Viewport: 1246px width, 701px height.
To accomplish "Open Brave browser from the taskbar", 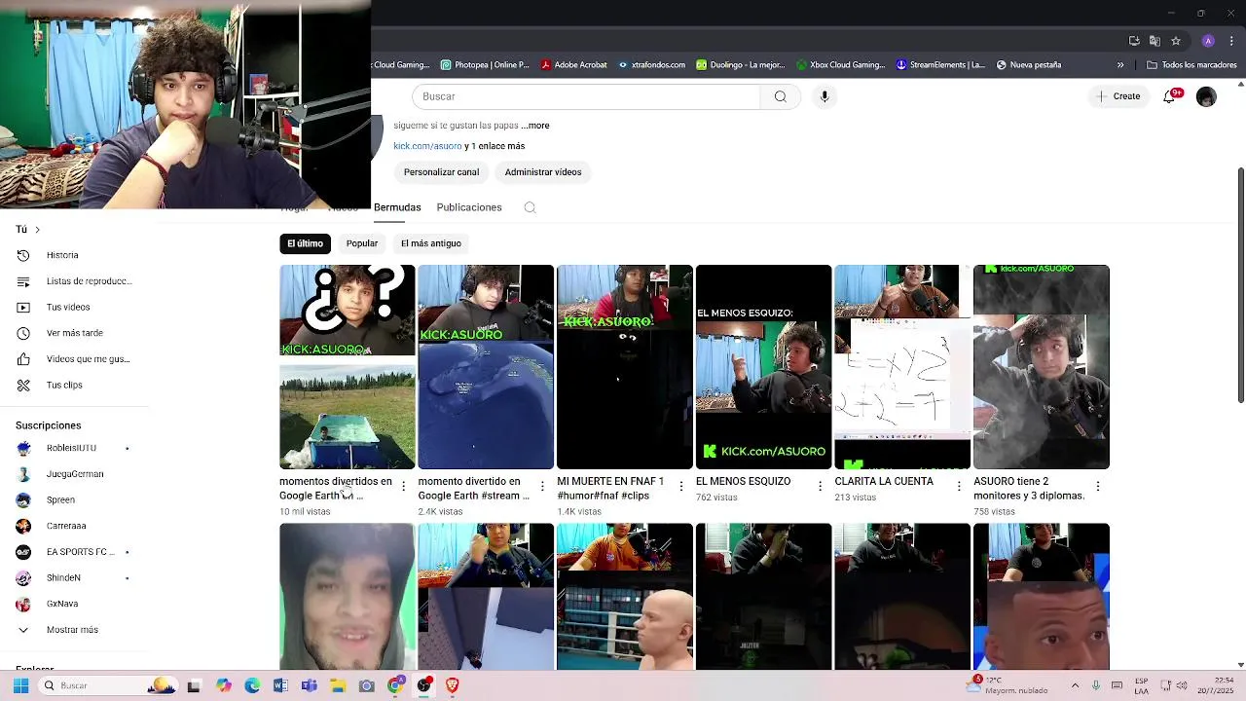I will [x=452, y=685].
